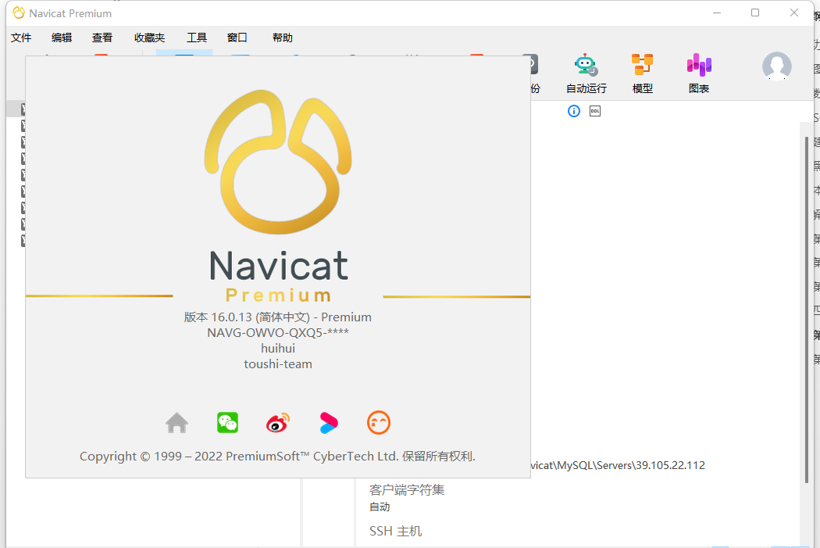Open the 文件 menu
Viewport: 820px width, 548px height.
pos(21,38)
